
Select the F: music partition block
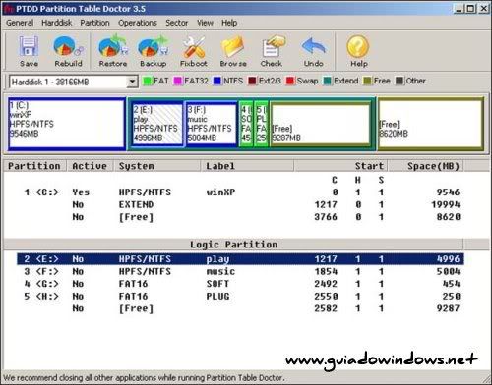pos(212,124)
